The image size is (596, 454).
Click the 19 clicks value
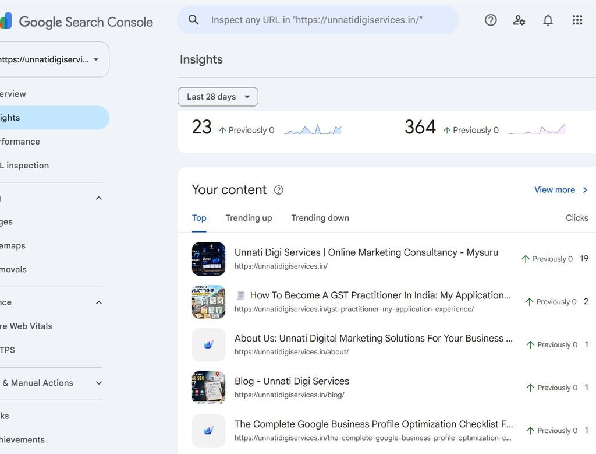584,259
